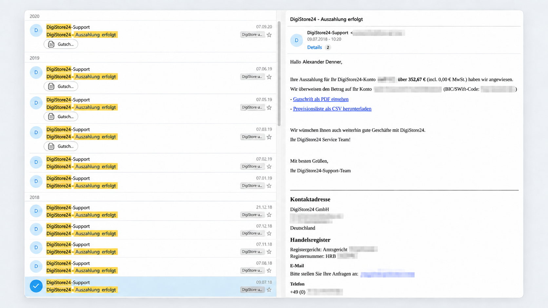Click sender avatar in the open email header
548x308 pixels.
(x=297, y=40)
